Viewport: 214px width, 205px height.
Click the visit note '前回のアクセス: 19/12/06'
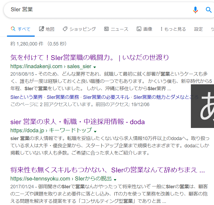(122, 105)
